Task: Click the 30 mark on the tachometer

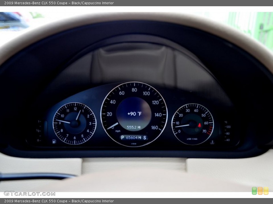Action: (x=188, y=110)
